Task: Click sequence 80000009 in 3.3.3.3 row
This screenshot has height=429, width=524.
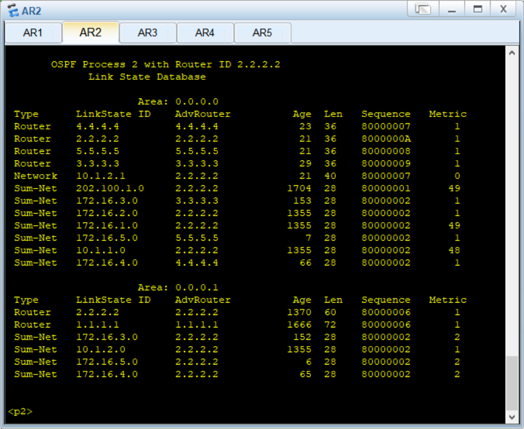Action: [386, 163]
